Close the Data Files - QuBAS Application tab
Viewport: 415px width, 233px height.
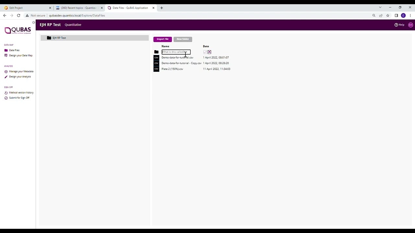(x=153, y=8)
